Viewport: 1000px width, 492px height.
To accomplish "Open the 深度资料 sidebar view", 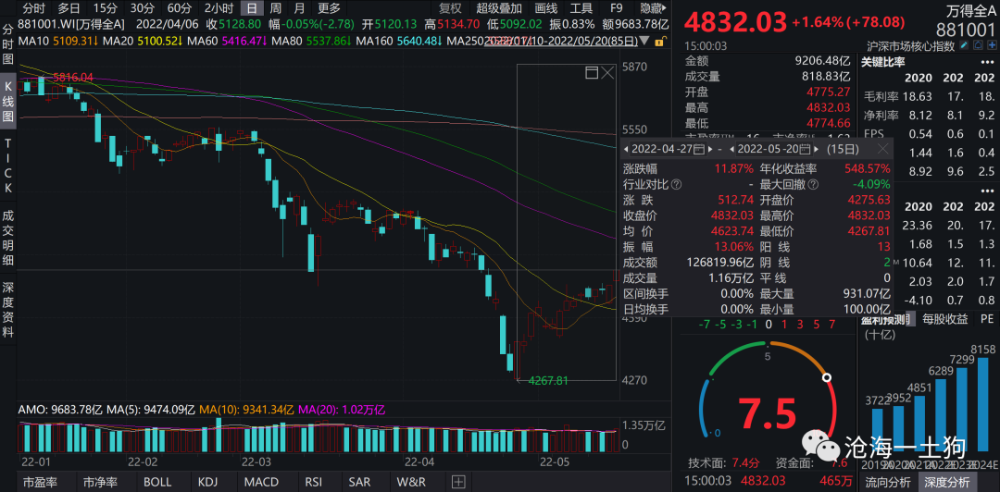I will tap(8, 311).
